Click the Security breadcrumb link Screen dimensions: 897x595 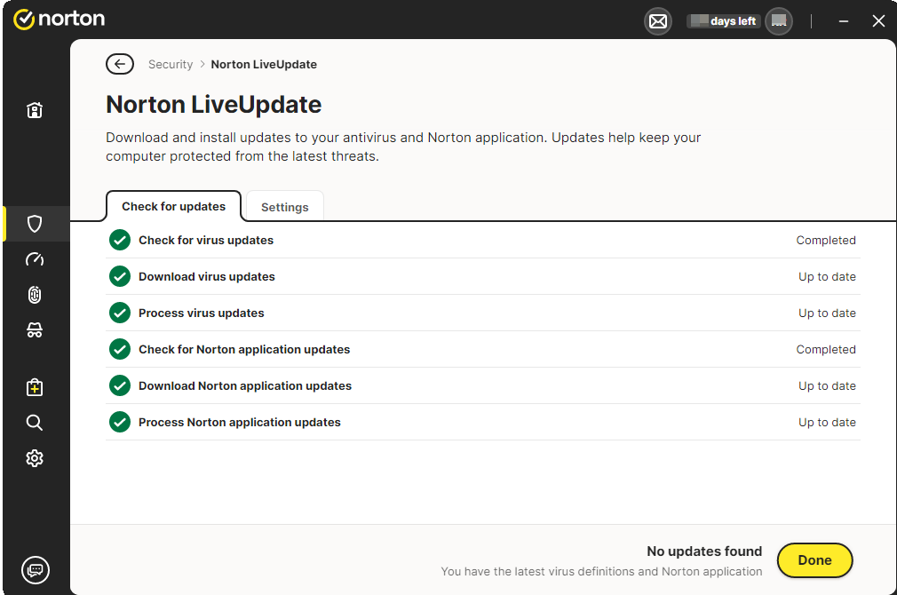coord(171,65)
